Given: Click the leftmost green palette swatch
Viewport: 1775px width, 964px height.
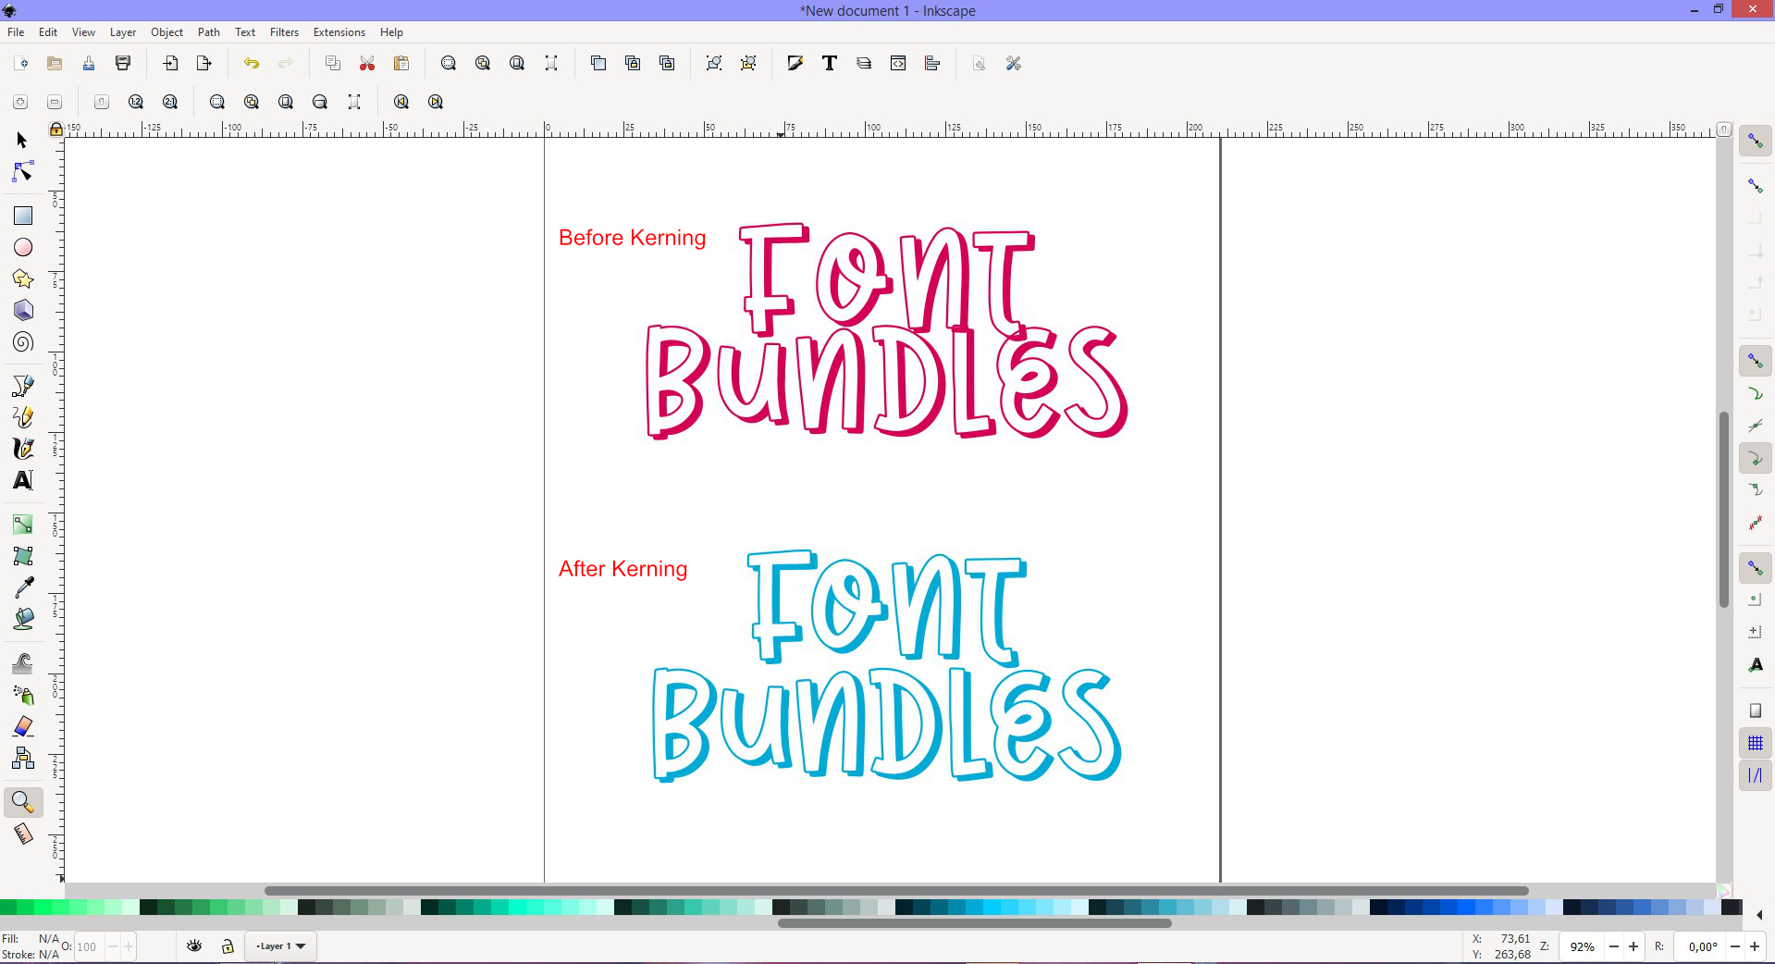Looking at the screenshot, I should point(8,907).
